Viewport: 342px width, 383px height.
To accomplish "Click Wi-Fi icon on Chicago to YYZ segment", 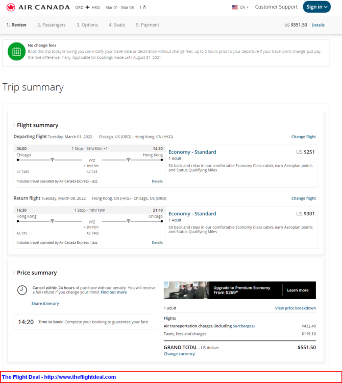I will pyautogui.click(x=52, y=160).
